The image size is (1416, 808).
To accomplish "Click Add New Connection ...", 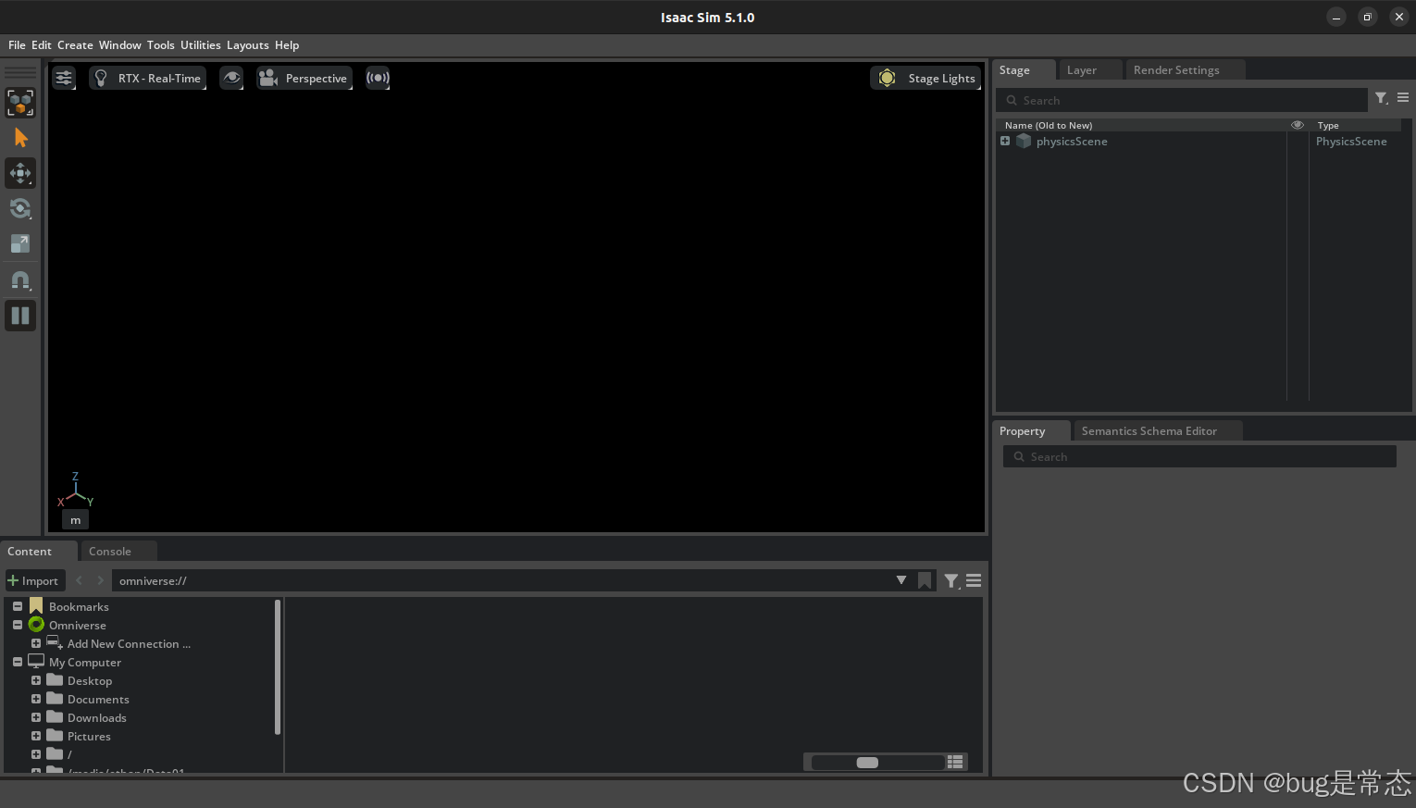I will click(x=129, y=644).
